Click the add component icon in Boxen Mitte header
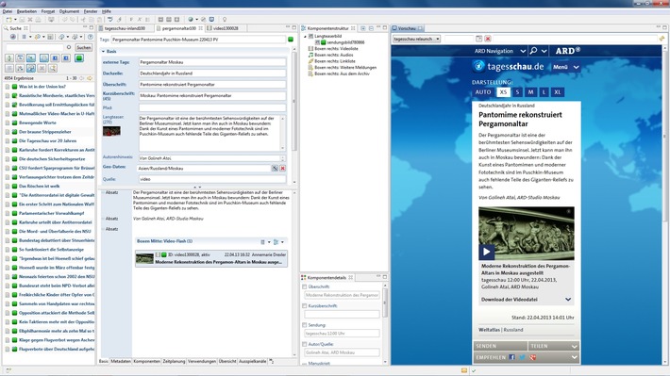Viewport: 670px width, 376px height. 276,242
